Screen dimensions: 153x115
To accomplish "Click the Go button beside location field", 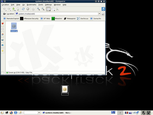I will point(103,14).
